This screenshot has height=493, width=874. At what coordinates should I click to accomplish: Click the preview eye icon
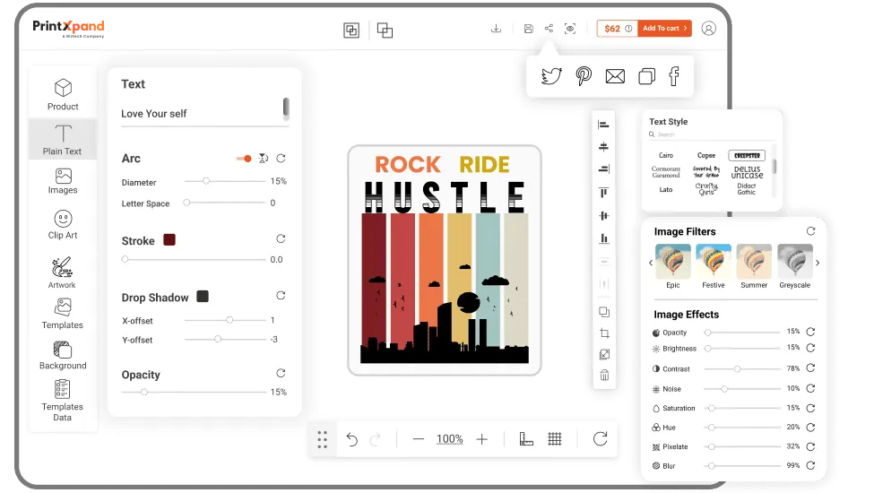569,29
